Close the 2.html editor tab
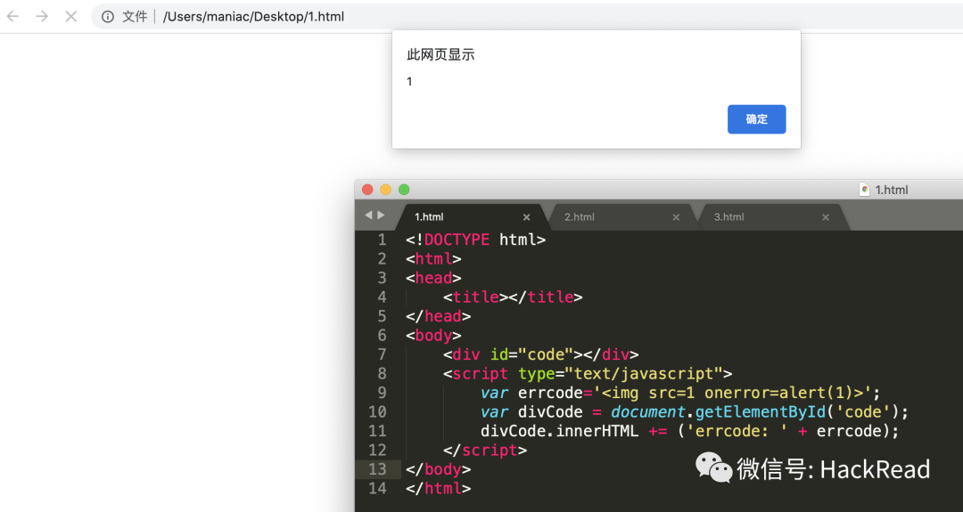 point(676,217)
